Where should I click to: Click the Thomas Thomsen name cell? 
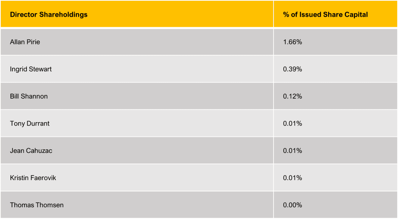(x=37, y=205)
